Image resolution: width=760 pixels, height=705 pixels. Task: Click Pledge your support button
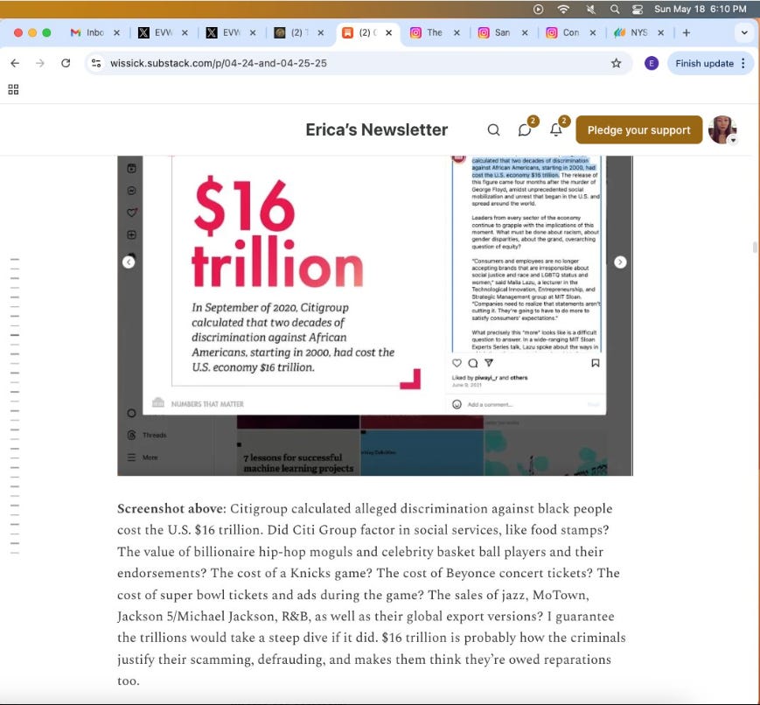click(638, 130)
